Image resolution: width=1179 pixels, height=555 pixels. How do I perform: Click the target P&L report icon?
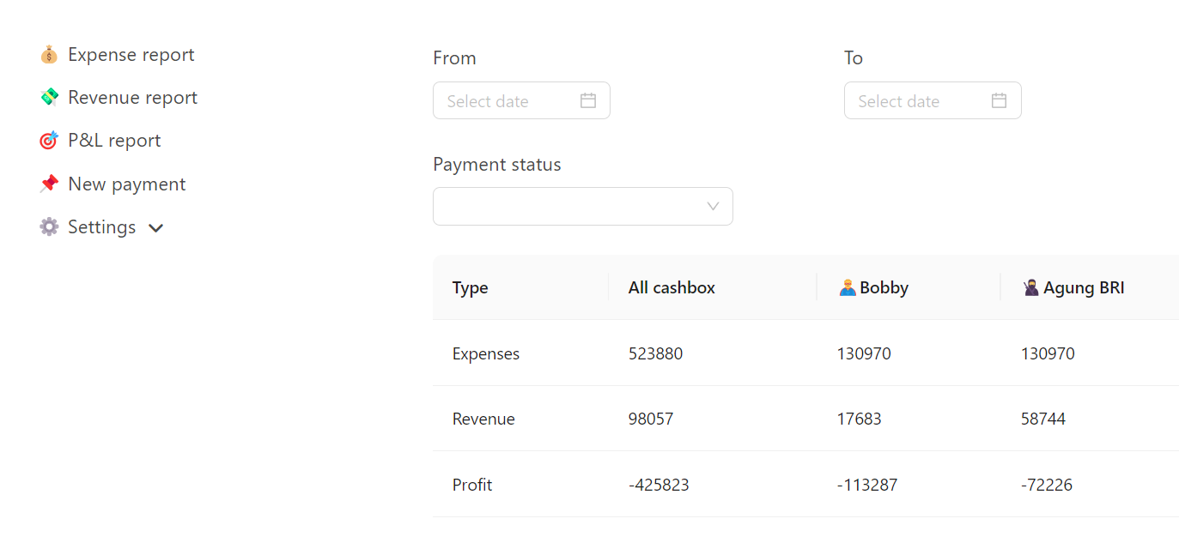(x=49, y=141)
